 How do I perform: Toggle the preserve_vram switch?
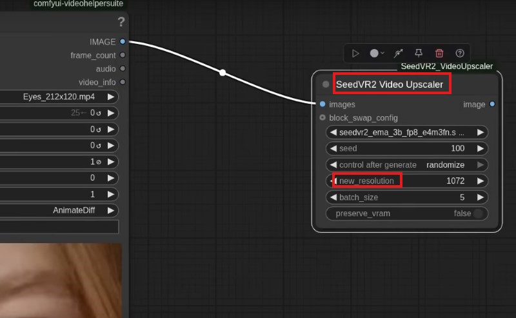(x=478, y=214)
